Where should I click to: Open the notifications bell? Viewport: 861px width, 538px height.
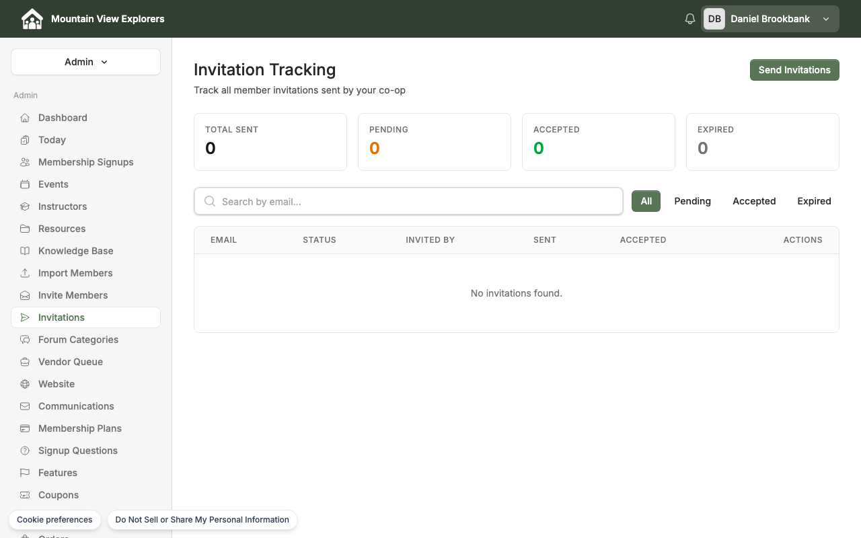(x=690, y=19)
